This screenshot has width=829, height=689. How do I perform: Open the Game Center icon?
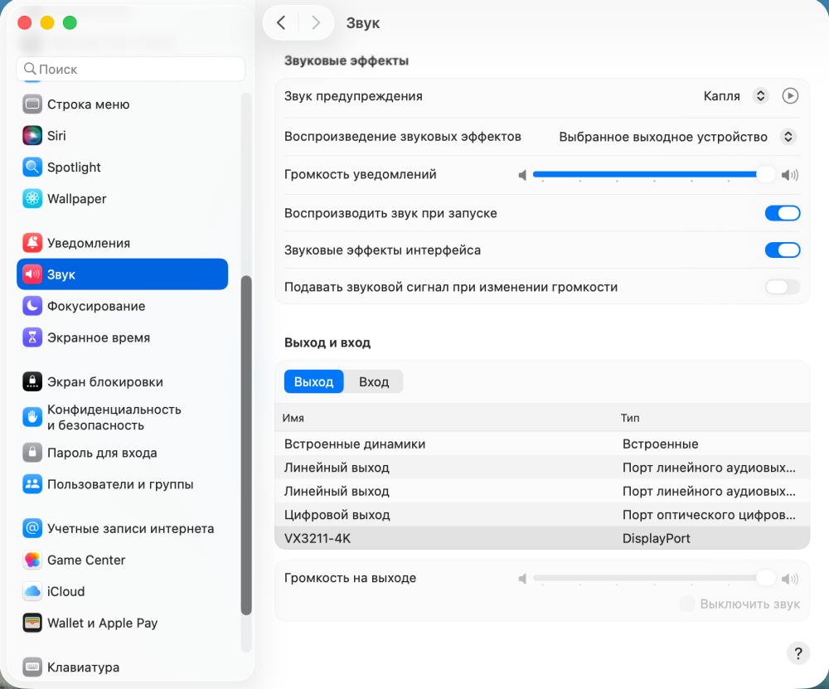[x=32, y=560]
